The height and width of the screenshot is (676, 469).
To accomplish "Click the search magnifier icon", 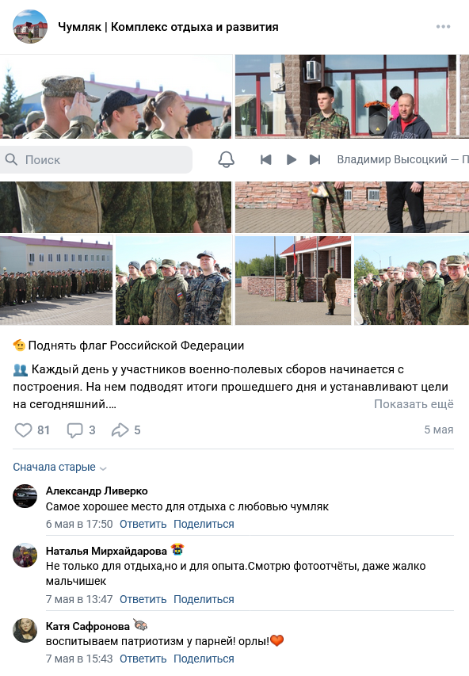I will pos(11,159).
